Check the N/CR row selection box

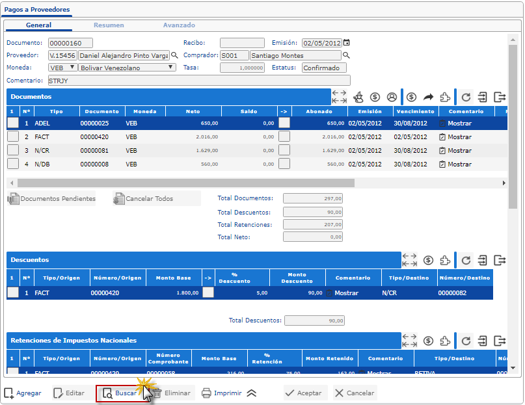point(13,150)
